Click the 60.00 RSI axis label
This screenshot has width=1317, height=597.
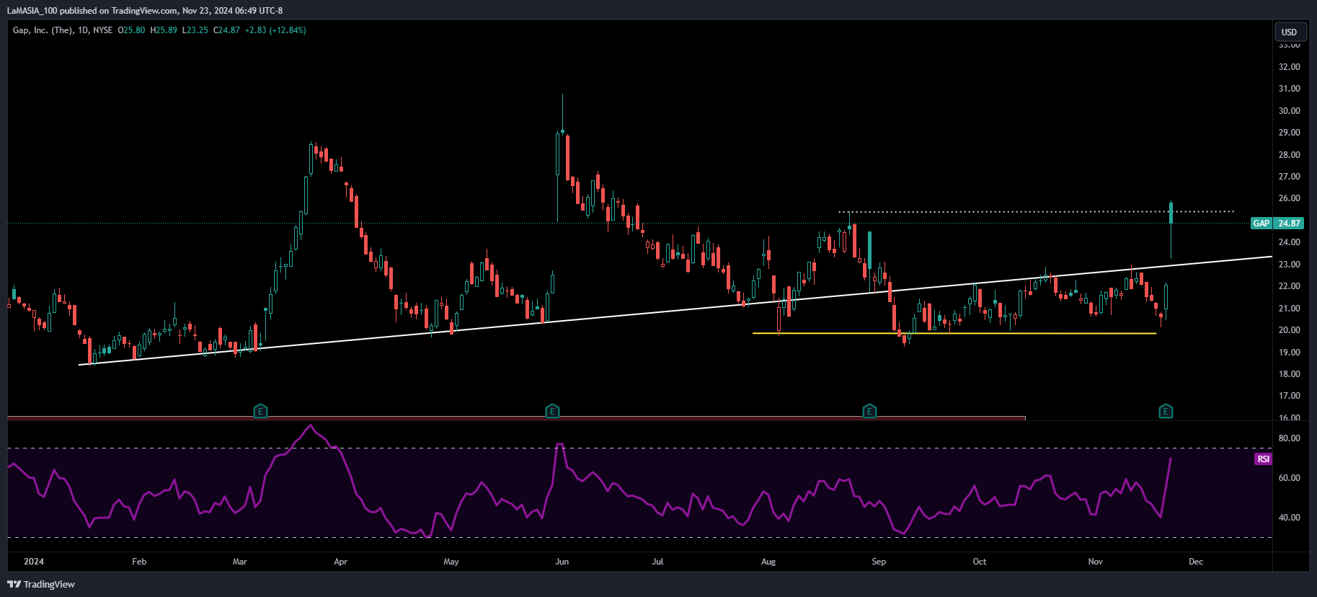pos(1289,478)
